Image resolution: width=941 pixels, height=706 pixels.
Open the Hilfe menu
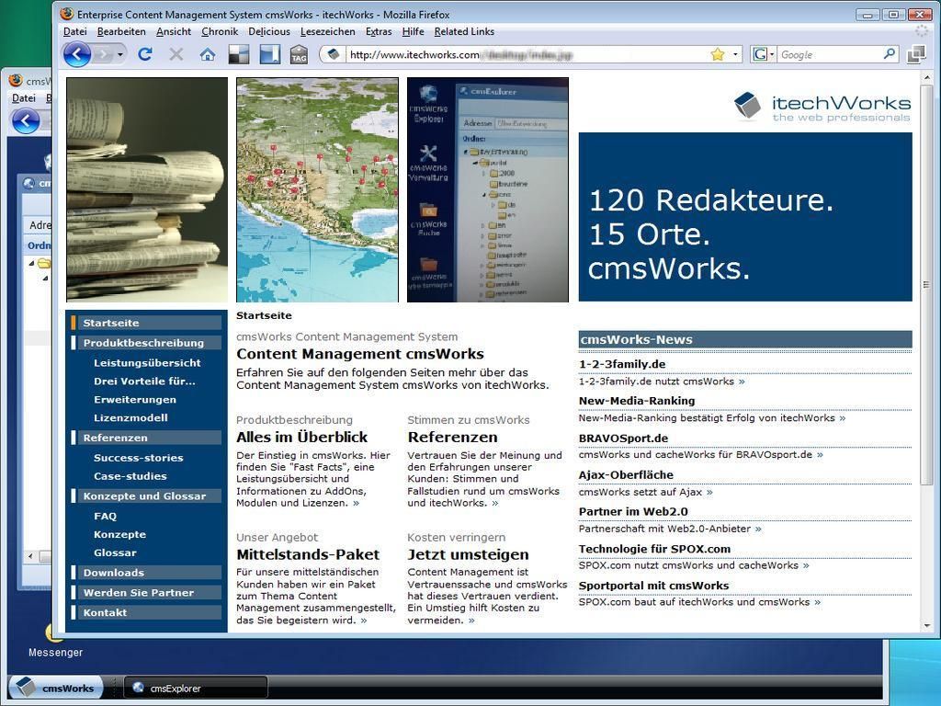pos(413,32)
